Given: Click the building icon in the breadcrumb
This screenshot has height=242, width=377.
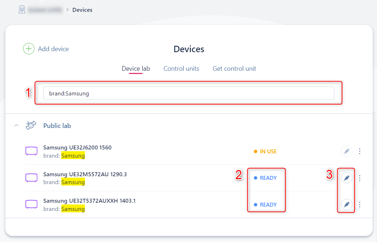Looking at the screenshot, I should pyautogui.click(x=22, y=10).
